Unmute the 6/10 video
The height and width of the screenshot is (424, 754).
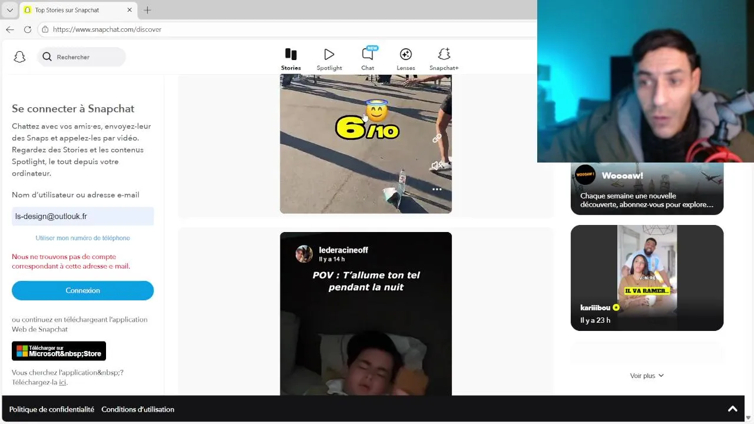(437, 166)
